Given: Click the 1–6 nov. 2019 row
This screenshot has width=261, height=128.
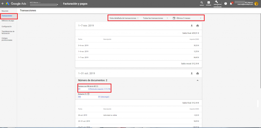Looking at the screenshot, I should point(138,51).
